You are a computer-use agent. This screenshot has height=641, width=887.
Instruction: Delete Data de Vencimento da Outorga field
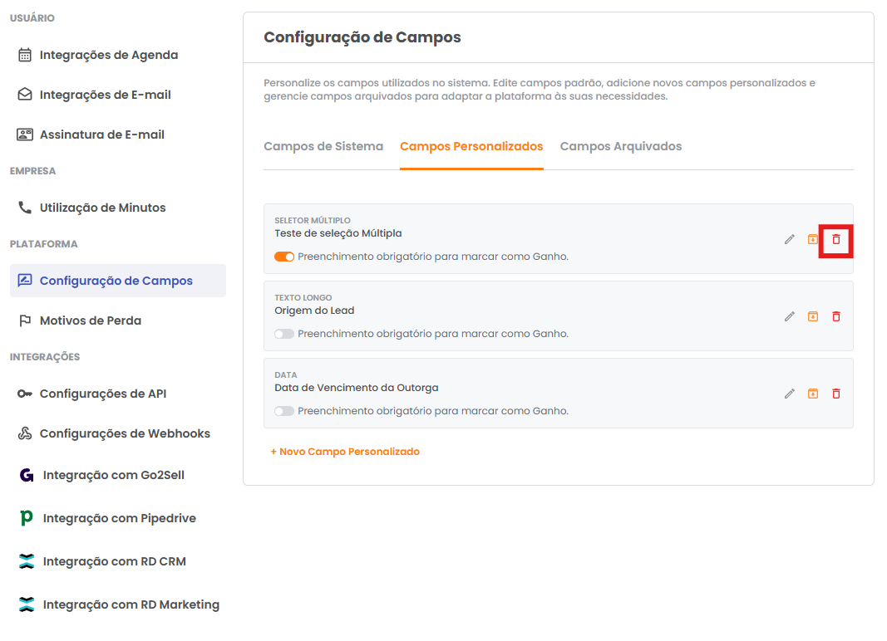(x=836, y=394)
